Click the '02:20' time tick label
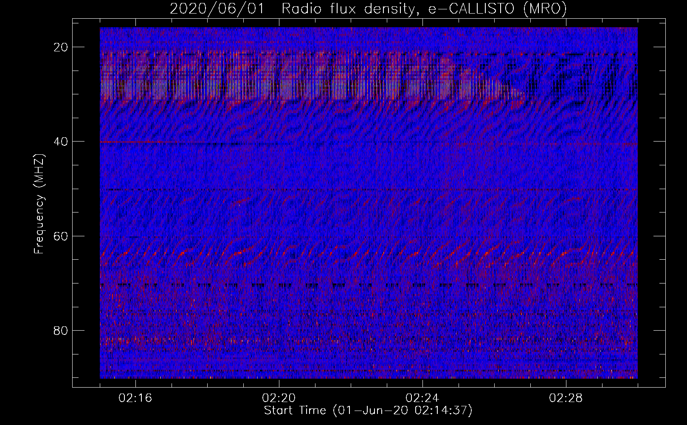The width and height of the screenshot is (687, 425). 279,398
